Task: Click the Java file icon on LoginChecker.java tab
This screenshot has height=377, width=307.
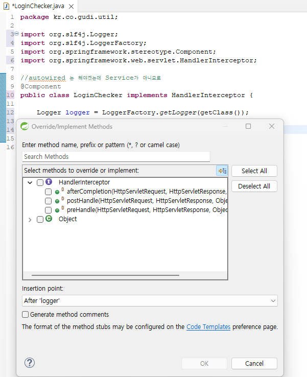Action: pos(6,6)
